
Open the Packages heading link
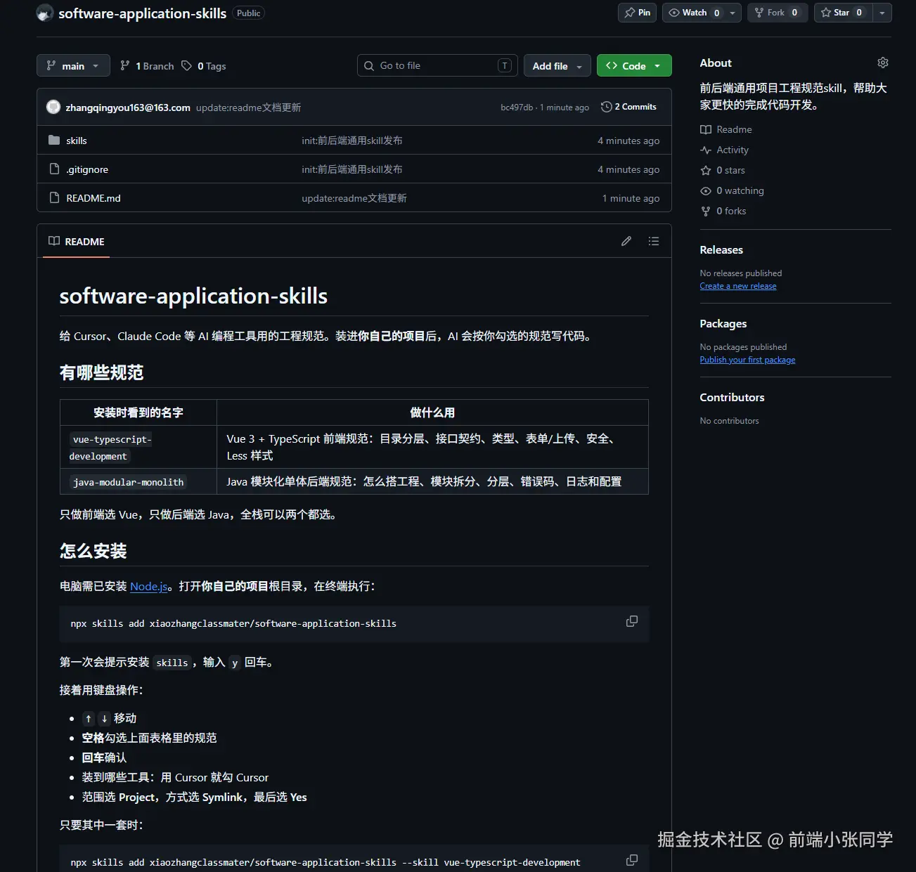(x=723, y=323)
